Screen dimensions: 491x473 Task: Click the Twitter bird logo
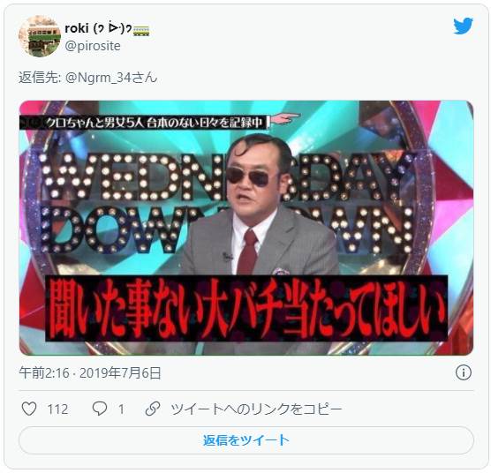463,26
